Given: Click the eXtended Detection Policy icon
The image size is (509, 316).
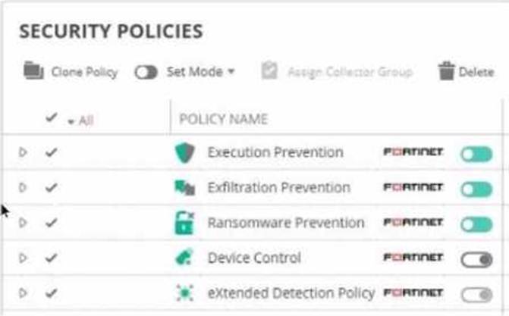Looking at the screenshot, I should click(x=184, y=293).
